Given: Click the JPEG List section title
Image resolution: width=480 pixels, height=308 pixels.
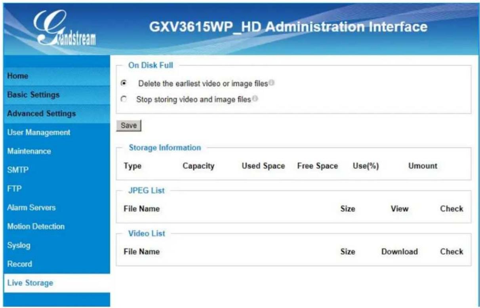Looking at the screenshot, I should click(x=147, y=191).
